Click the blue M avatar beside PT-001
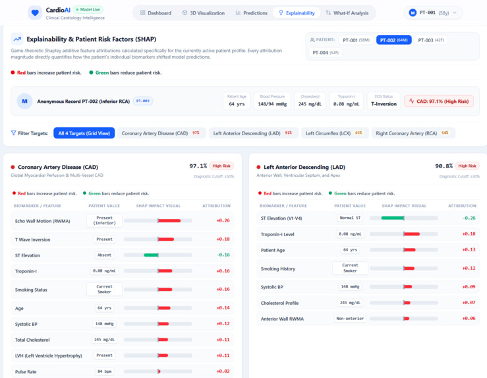This screenshot has width=487, height=378. click(413, 13)
